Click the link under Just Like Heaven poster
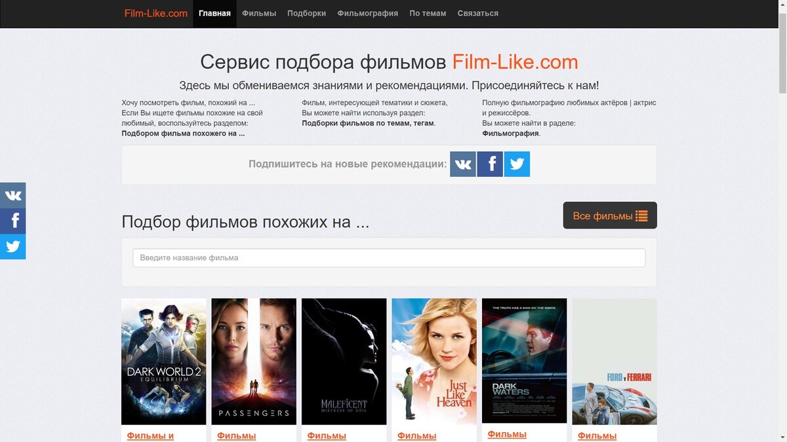Image resolution: width=787 pixels, height=442 pixels. click(x=416, y=435)
